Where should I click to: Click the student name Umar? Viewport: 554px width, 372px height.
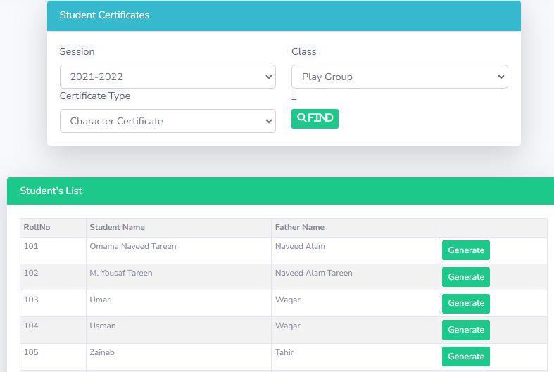100,300
